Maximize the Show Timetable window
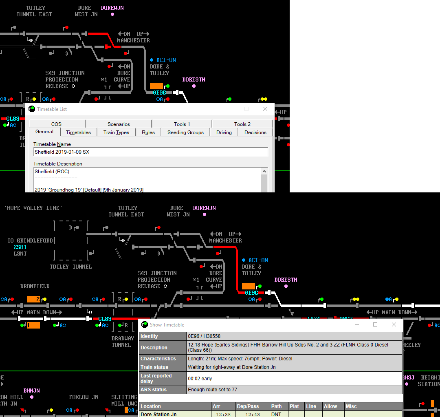The width and height of the screenshot is (440, 417). click(x=375, y=324)
